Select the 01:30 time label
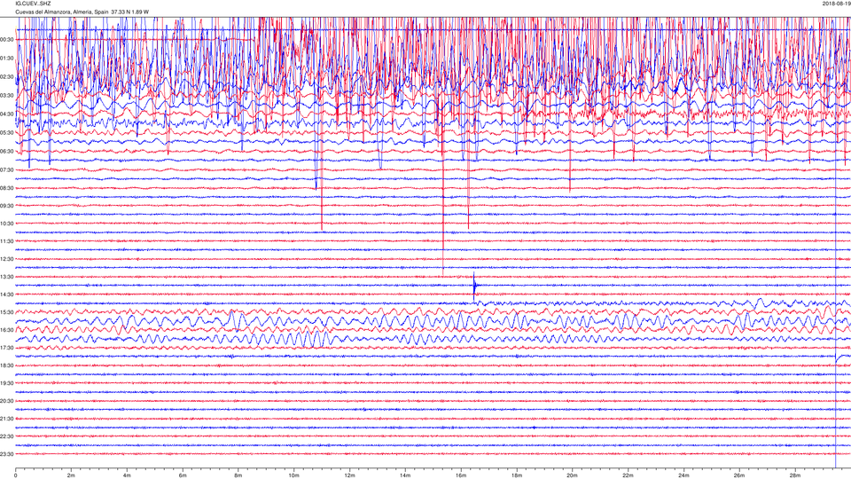 [6, 59]
